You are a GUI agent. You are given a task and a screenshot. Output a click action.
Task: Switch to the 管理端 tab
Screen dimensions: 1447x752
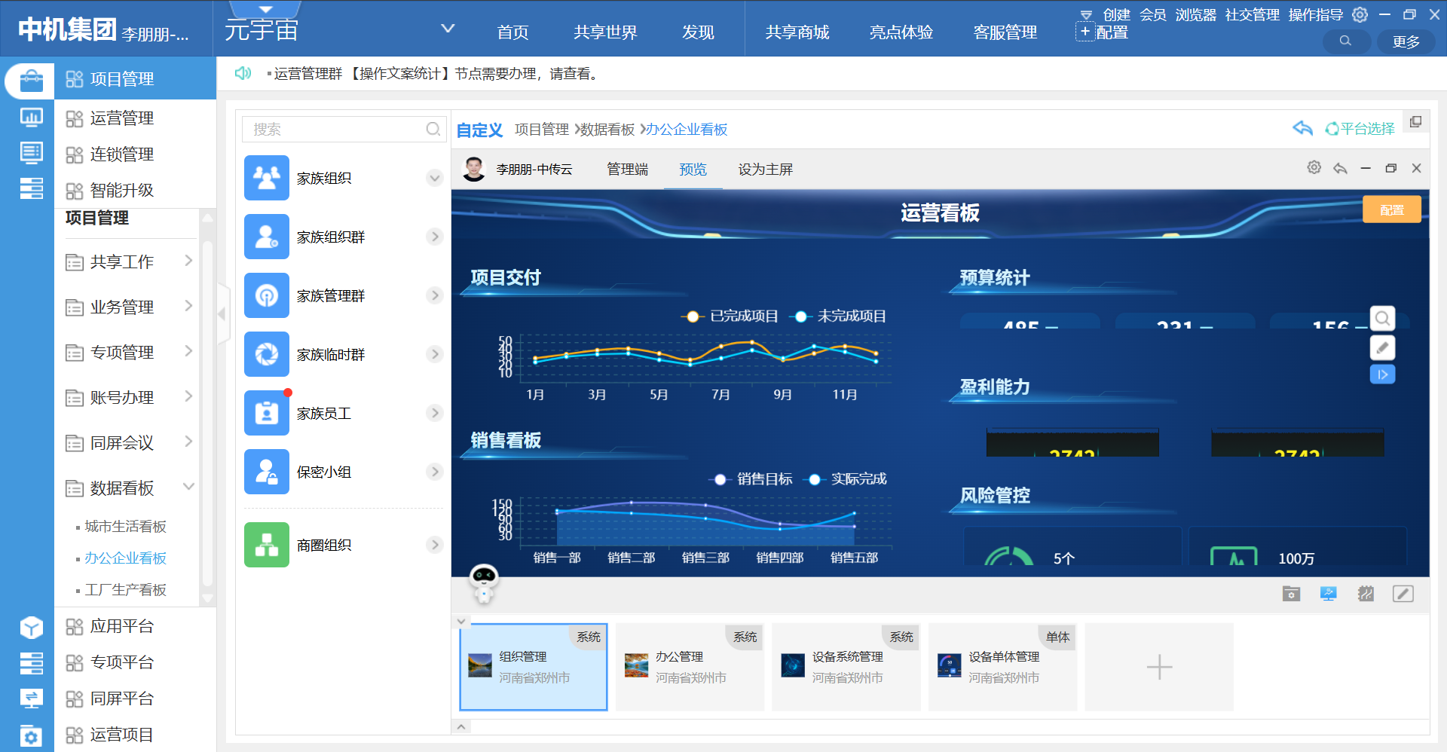(x=627, y=170)
